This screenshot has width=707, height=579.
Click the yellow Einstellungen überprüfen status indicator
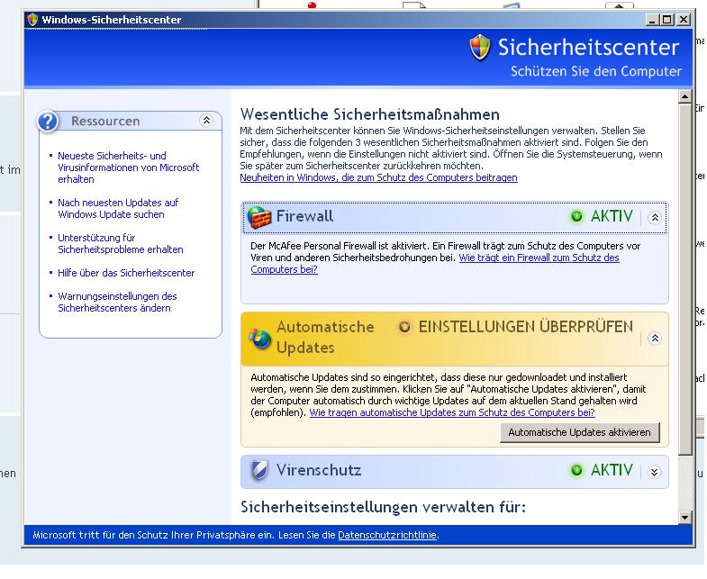[x=405, y=327]
